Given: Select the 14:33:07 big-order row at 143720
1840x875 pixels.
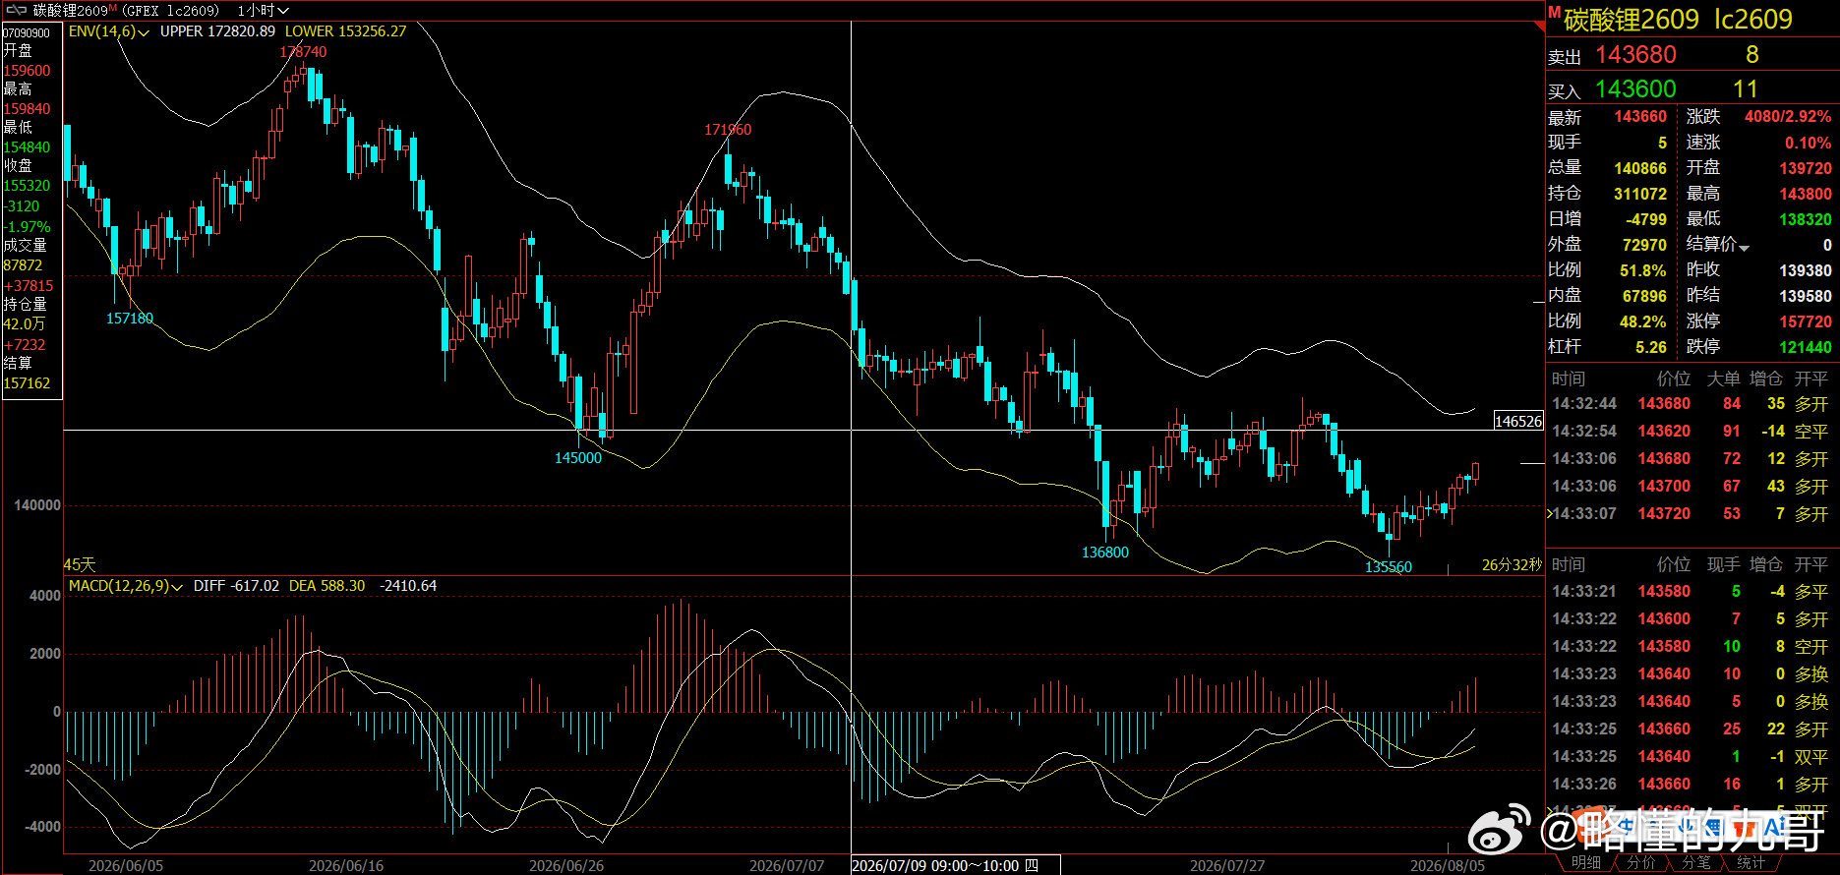Looking at the screenshot, I should [x=1691, y=514].
